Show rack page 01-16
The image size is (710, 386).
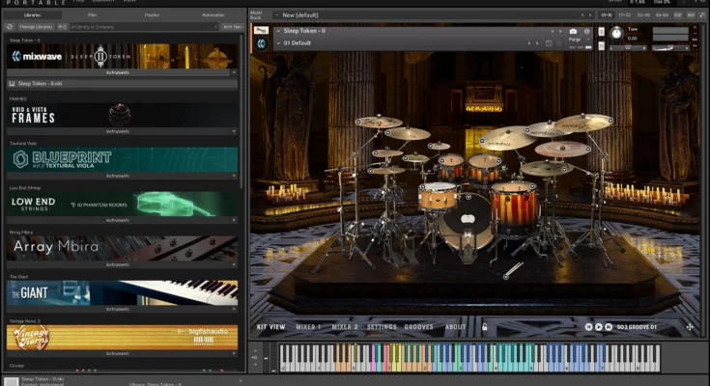607,14
